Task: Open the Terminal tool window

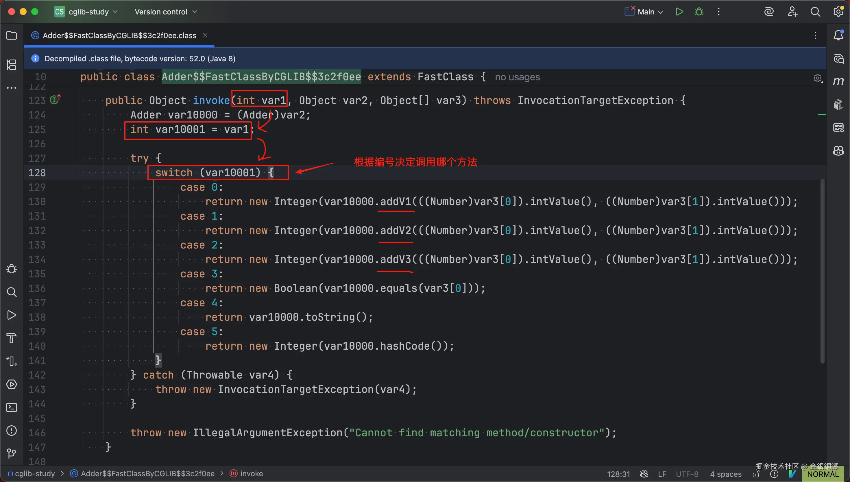Action: 12,407
